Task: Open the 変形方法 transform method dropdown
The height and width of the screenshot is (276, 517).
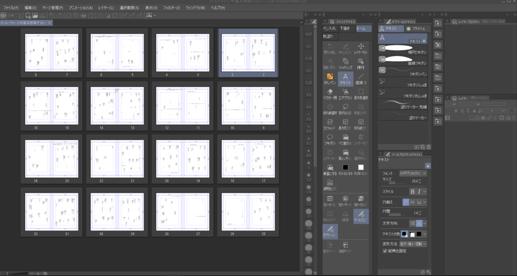Action: [413, 244]
